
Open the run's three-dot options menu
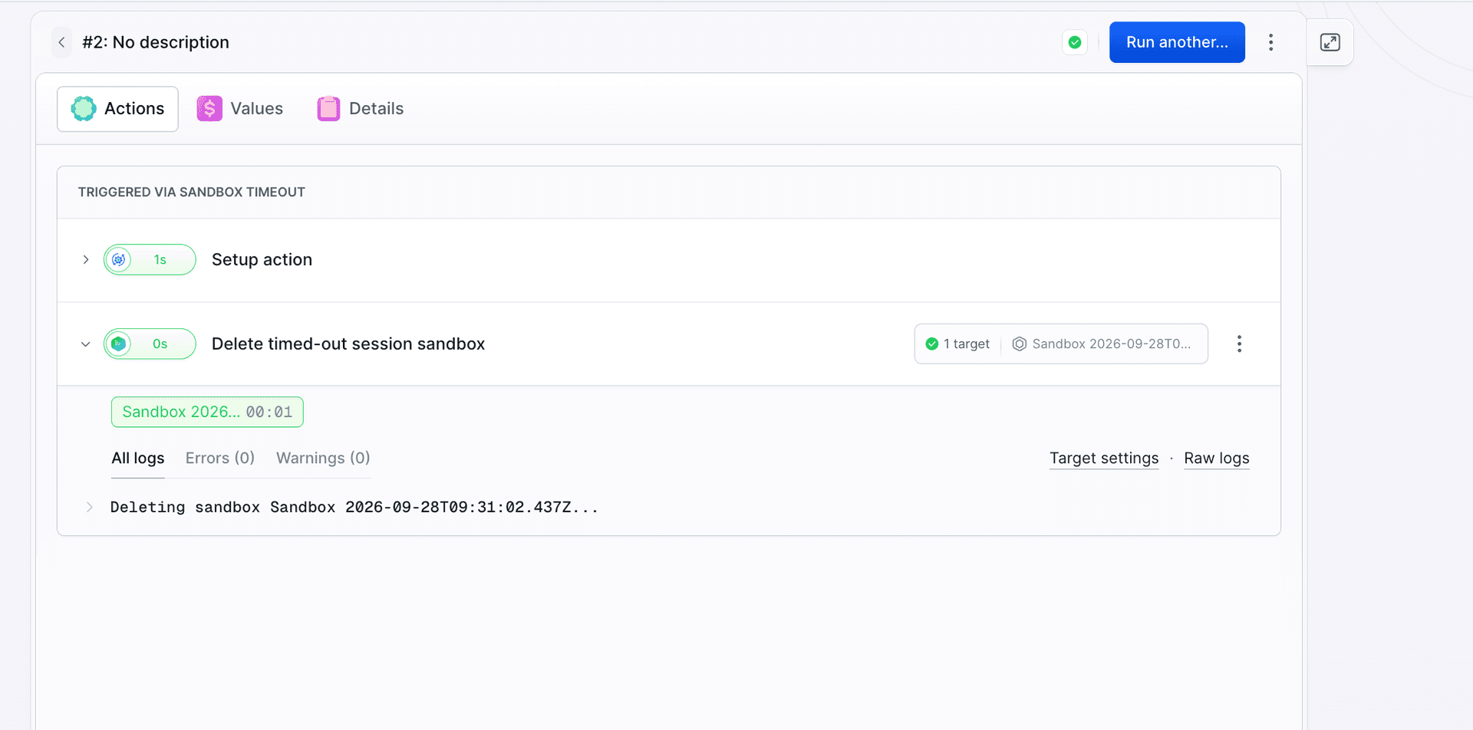(x=1271, y=42)
